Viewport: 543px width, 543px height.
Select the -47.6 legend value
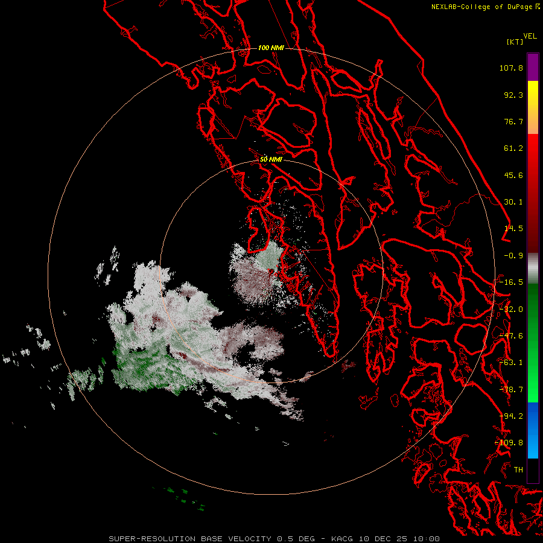point(511,336)
